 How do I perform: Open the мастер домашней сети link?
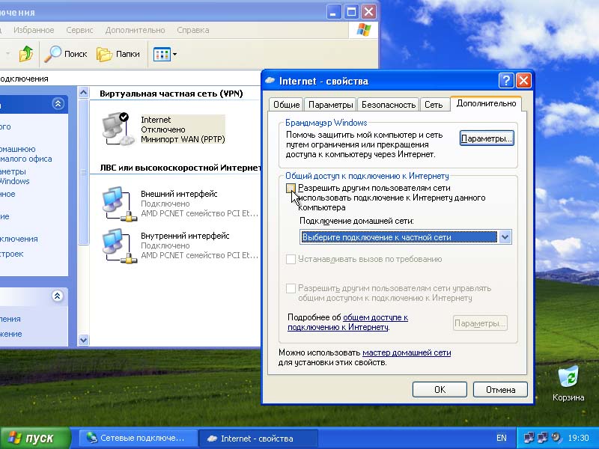coord(407,352)
